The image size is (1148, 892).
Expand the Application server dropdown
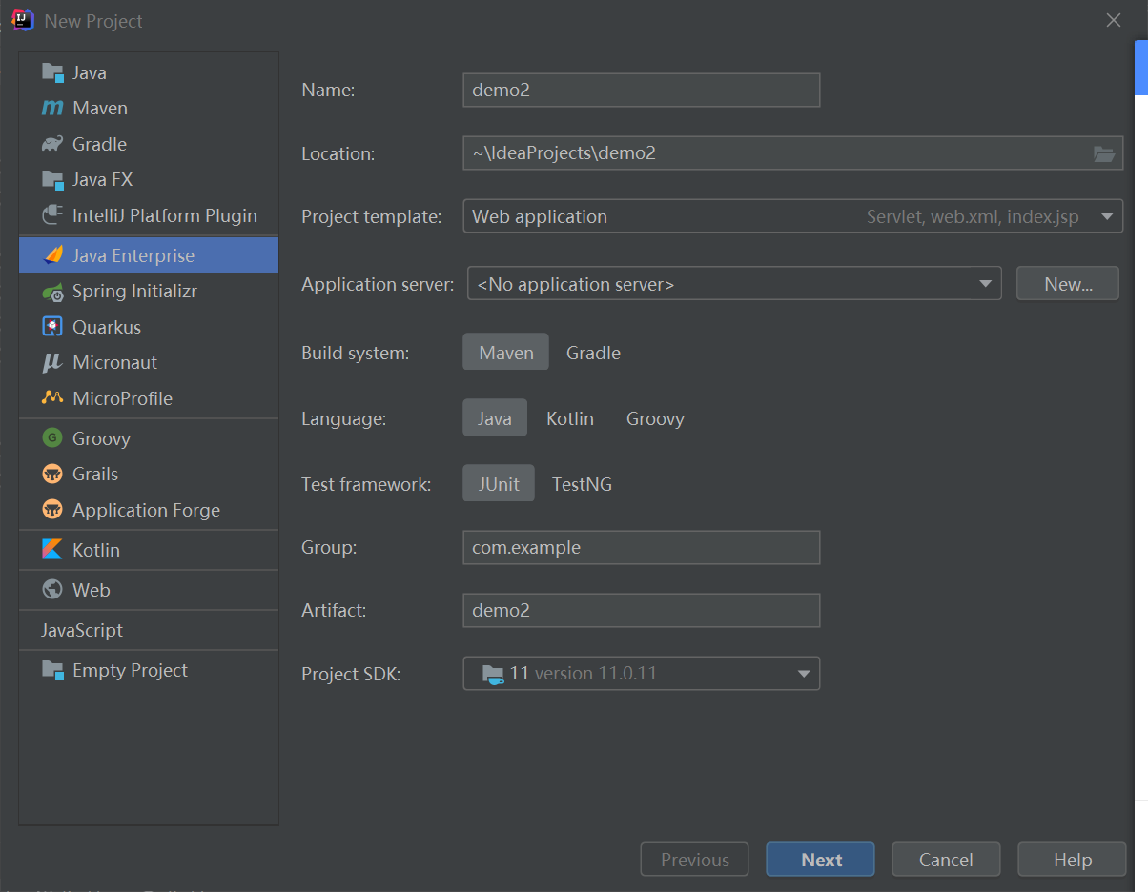[985, 284]
